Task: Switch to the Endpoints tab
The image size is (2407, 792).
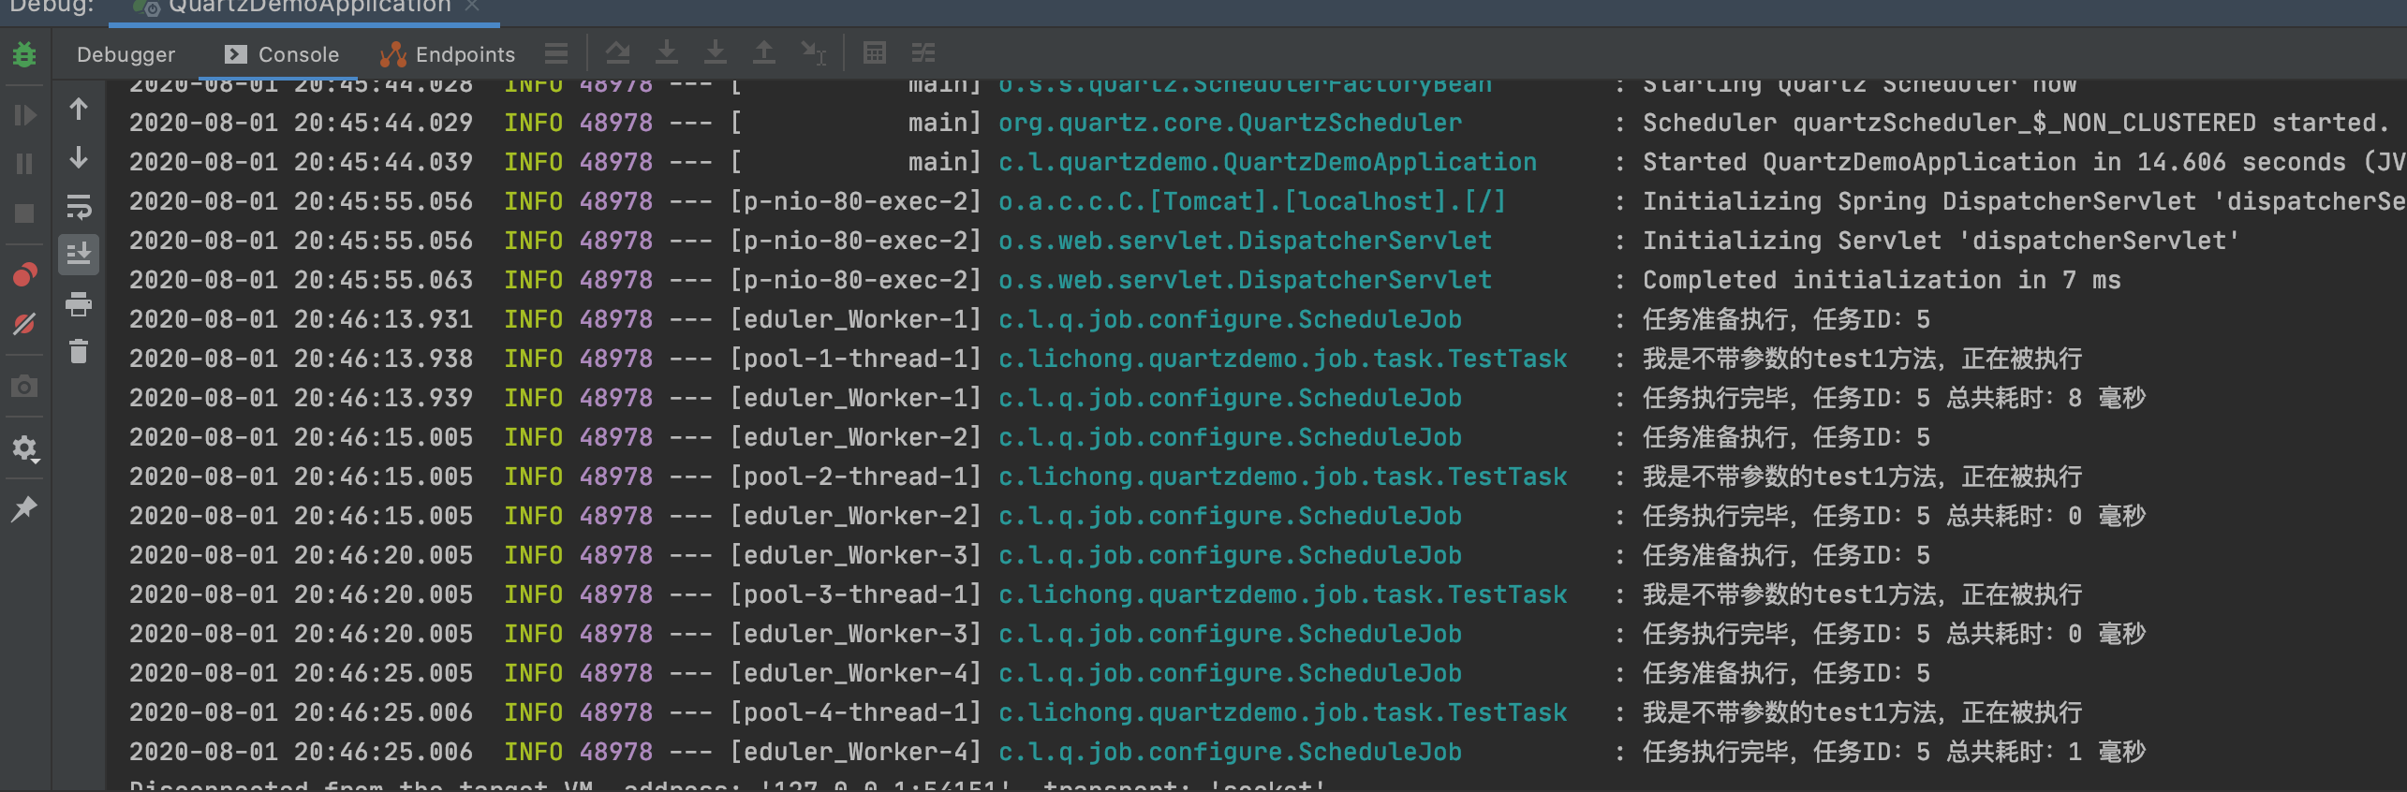Action: click(x=448, y=54)
